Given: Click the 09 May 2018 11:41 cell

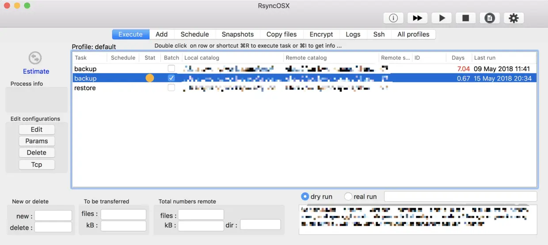Looking at the screenshot, I should click(x=502, y=69).
